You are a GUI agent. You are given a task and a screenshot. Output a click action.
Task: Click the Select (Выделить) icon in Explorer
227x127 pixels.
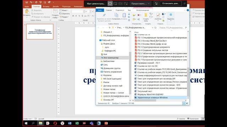171,15
